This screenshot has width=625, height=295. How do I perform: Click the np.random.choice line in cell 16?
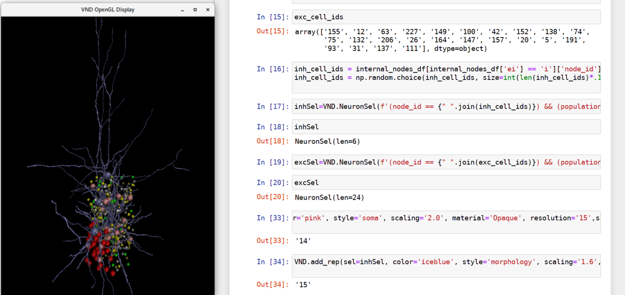(x=447, y=78)
